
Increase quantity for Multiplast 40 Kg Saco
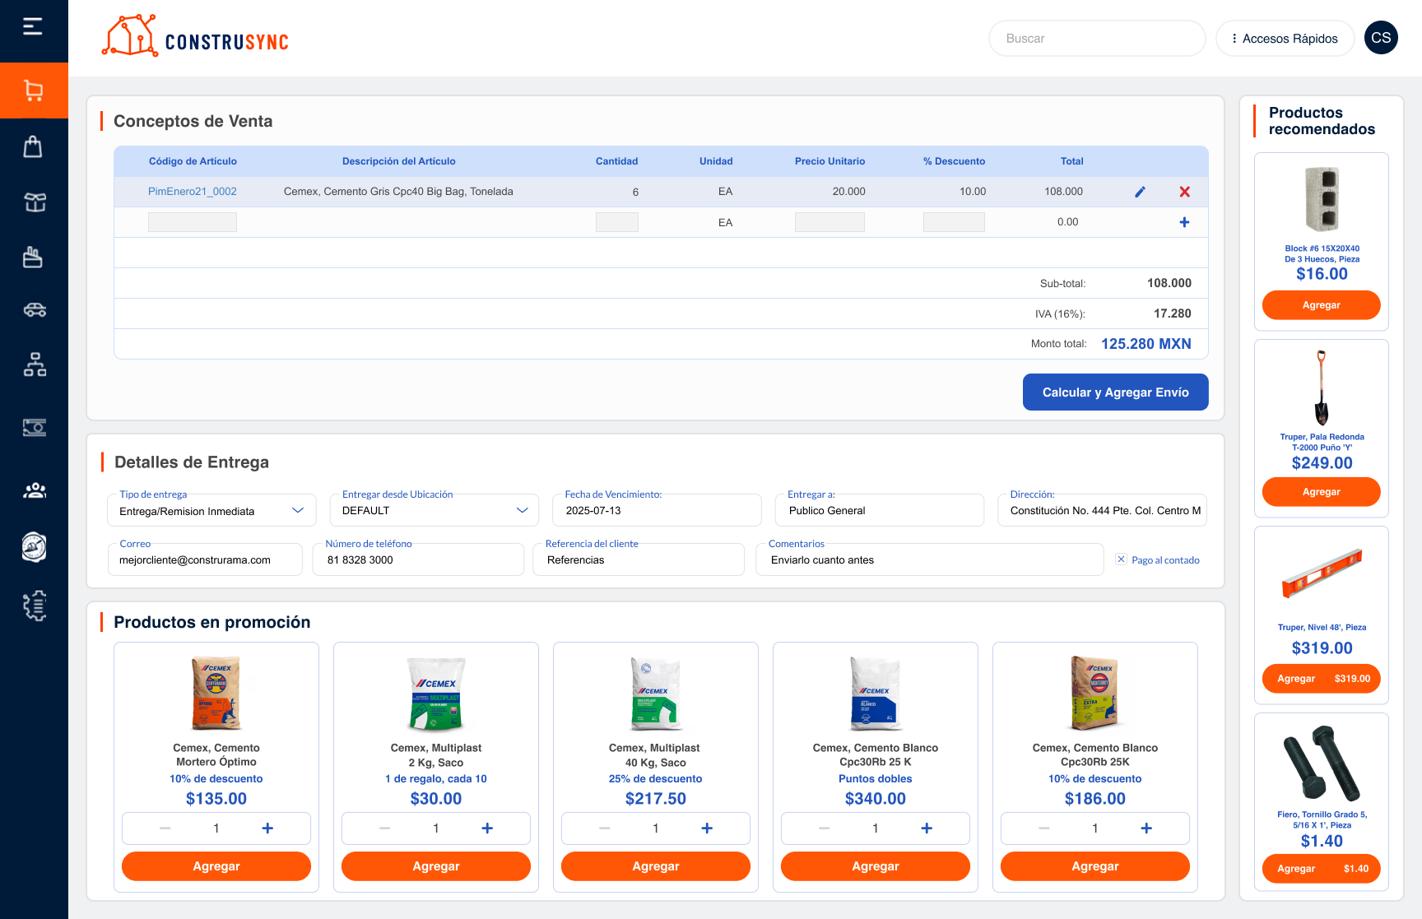click(x=707, y=828)
